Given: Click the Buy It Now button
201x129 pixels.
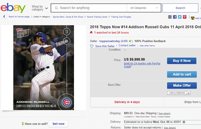Looking at the screenshot, I should 182,61.
